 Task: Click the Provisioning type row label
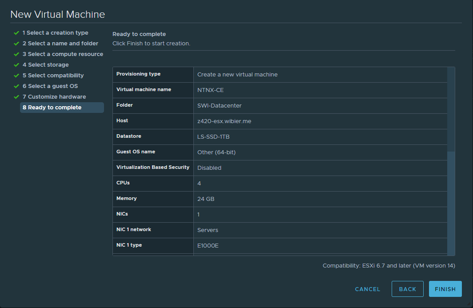coord(138,74)
